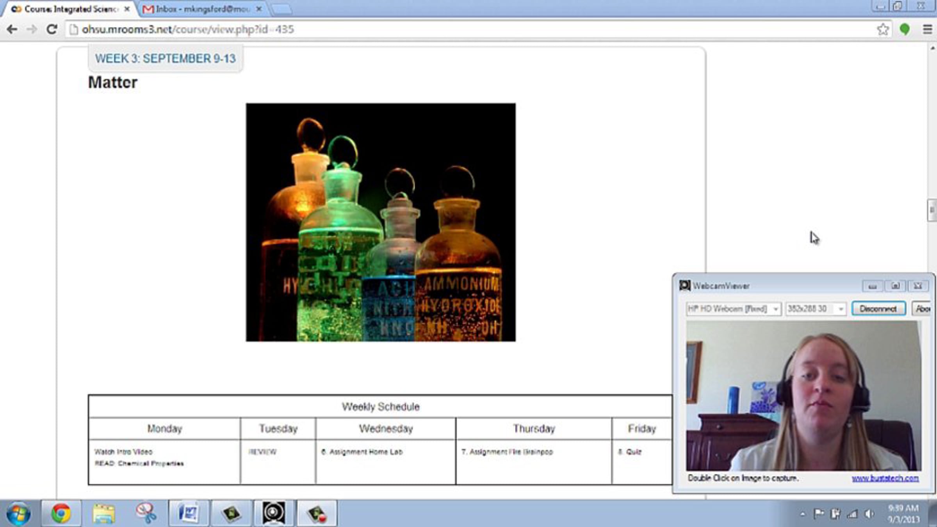Reload the page with refresh icon
This screenshot has height=527, width=937.
pyautogui.click(x=52, y=29)
